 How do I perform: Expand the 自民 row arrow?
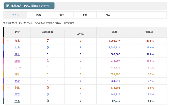[8, 41]
